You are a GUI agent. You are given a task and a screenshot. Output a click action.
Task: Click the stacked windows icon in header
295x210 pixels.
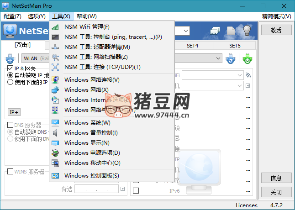[x=216, y=31]
